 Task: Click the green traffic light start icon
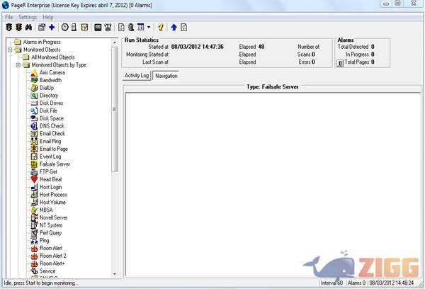coord(9,28)
